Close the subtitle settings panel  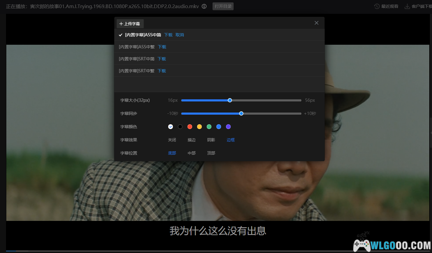point(316,23)
